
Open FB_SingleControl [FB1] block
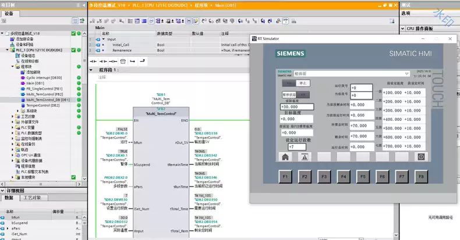point(44,89)
